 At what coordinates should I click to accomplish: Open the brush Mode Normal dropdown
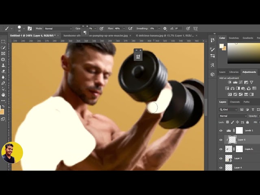(58, 28)
